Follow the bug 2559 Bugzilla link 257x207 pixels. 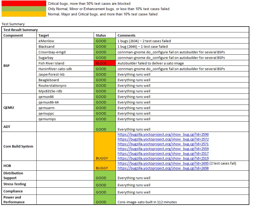pos(163,149)
